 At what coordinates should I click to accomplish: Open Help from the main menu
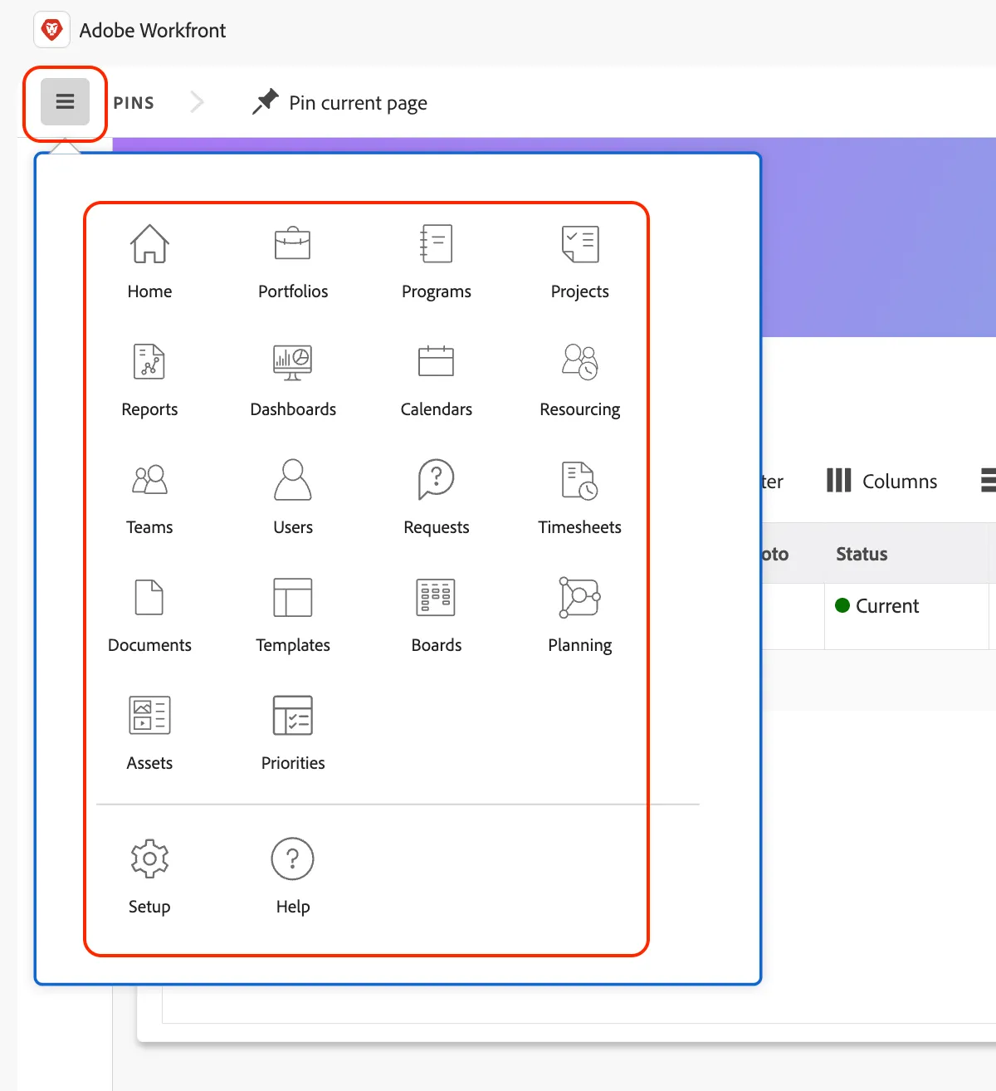[x=293, y=876]
